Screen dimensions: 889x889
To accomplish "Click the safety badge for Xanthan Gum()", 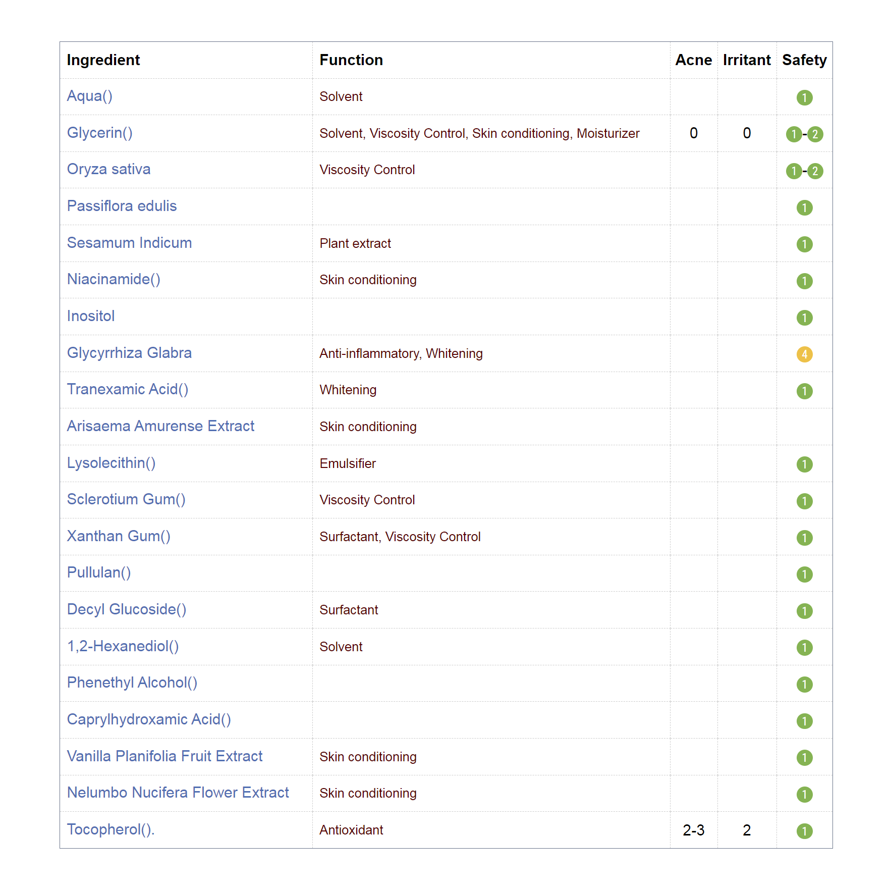I will [x=805, y=538].
